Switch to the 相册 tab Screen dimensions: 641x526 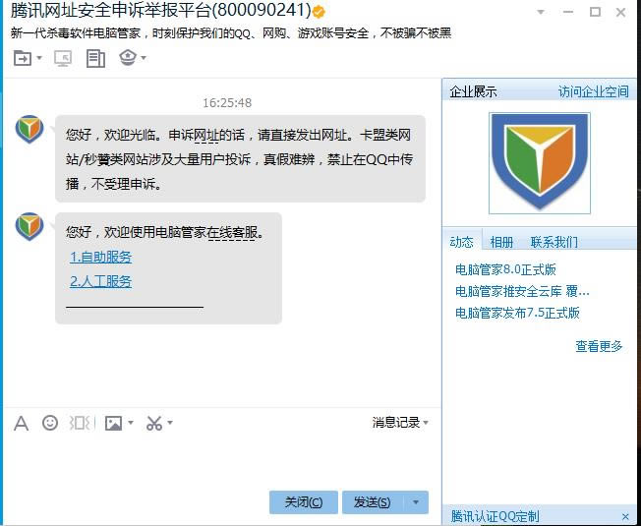pos(501,242)
